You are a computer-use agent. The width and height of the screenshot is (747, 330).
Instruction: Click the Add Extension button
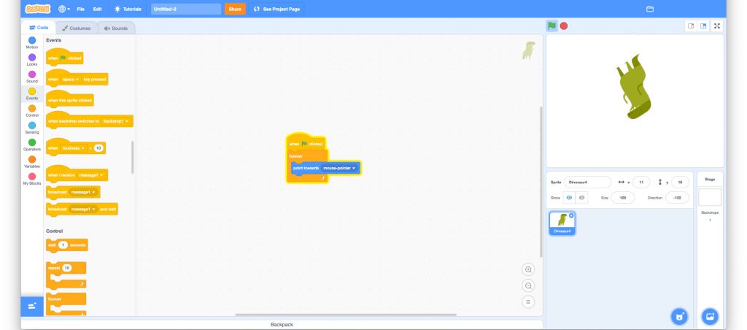click(32, 306)
